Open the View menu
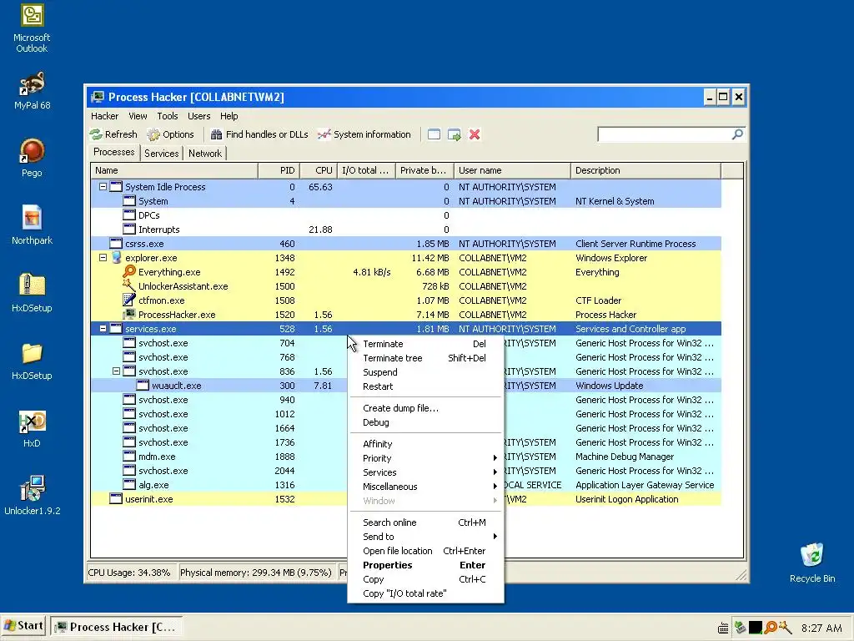This screenshot has height=641, width=854. pyautogui.click(x=138, y=116)
